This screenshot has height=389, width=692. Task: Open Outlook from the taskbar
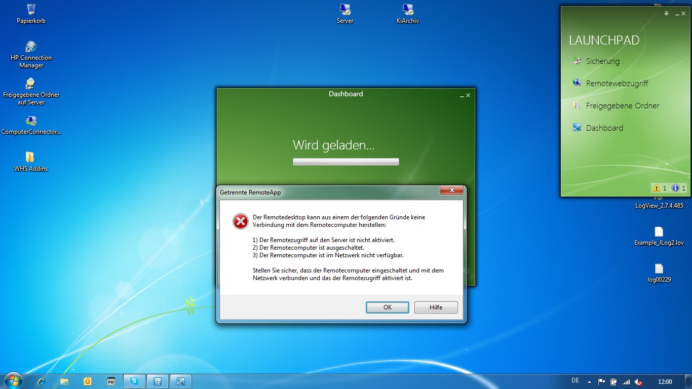coord(88,381)
